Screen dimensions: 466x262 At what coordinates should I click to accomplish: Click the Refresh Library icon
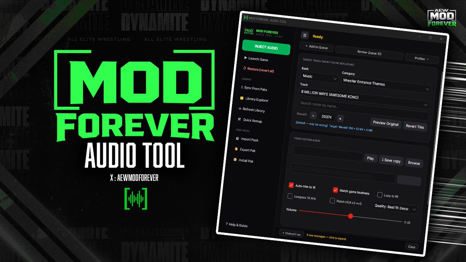point(240,109)
